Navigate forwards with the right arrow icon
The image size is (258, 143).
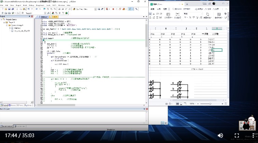(40, 9)
